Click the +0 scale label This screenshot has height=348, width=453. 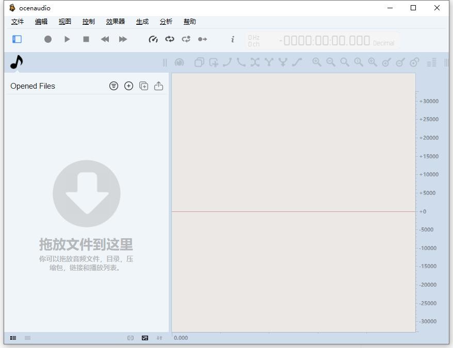point(423,211)
